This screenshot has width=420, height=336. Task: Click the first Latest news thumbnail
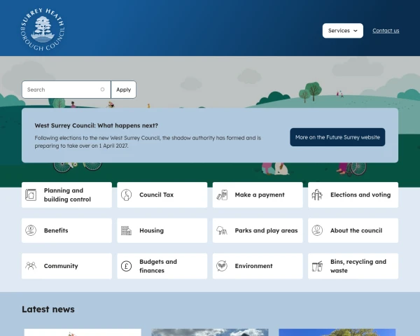[83, 332]
